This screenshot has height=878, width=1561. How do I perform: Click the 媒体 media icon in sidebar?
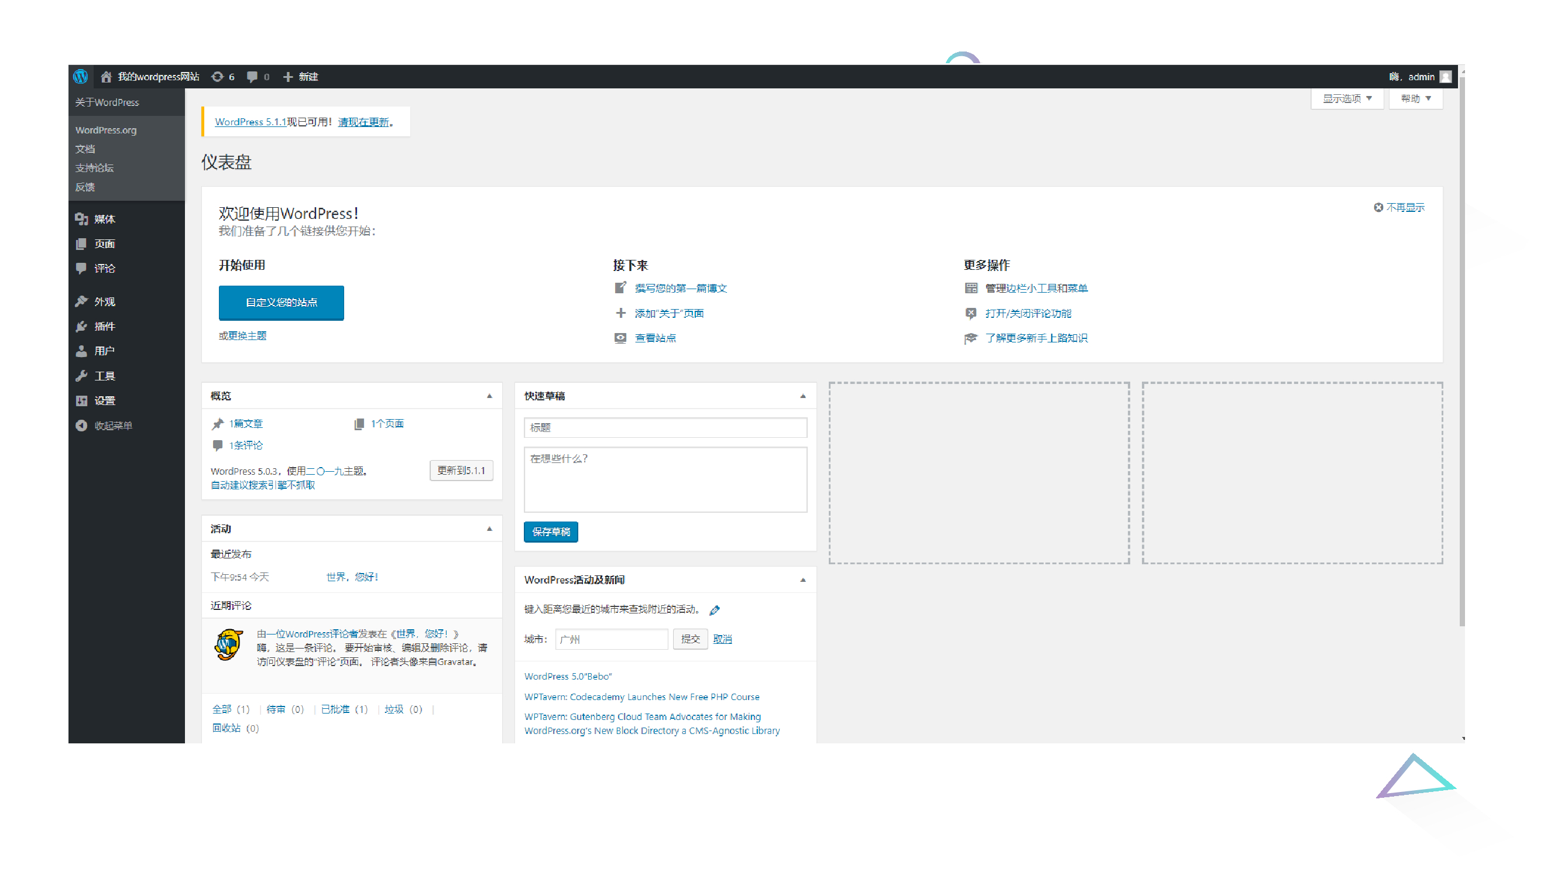[82, 219]
